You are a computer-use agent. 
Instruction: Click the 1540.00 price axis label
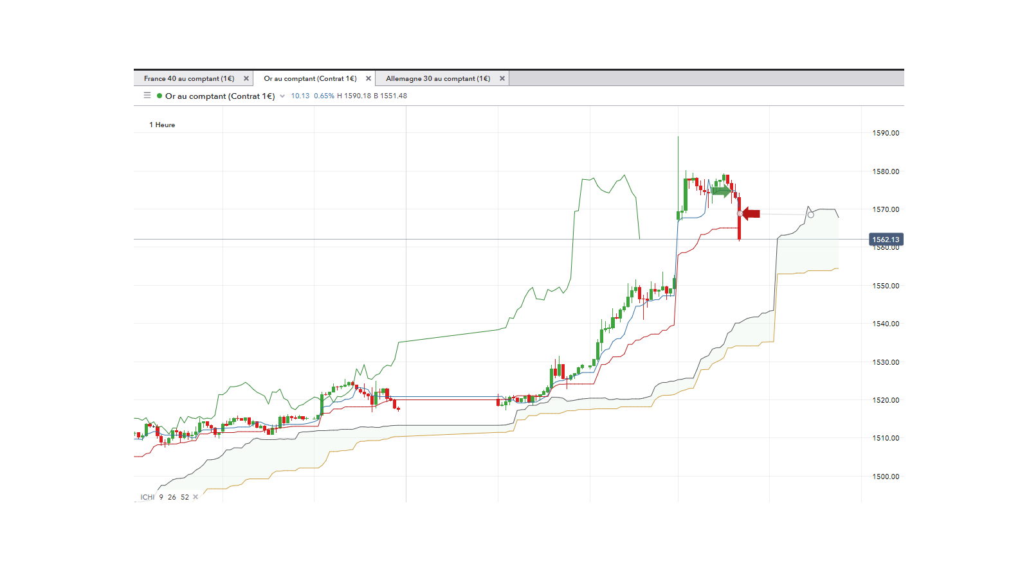click(886, 324)
